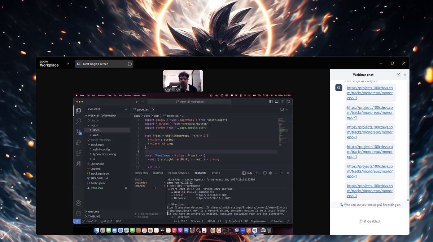
Task: Open the Zoom Workplace dropdown chevron
Action: click(67, 64)
